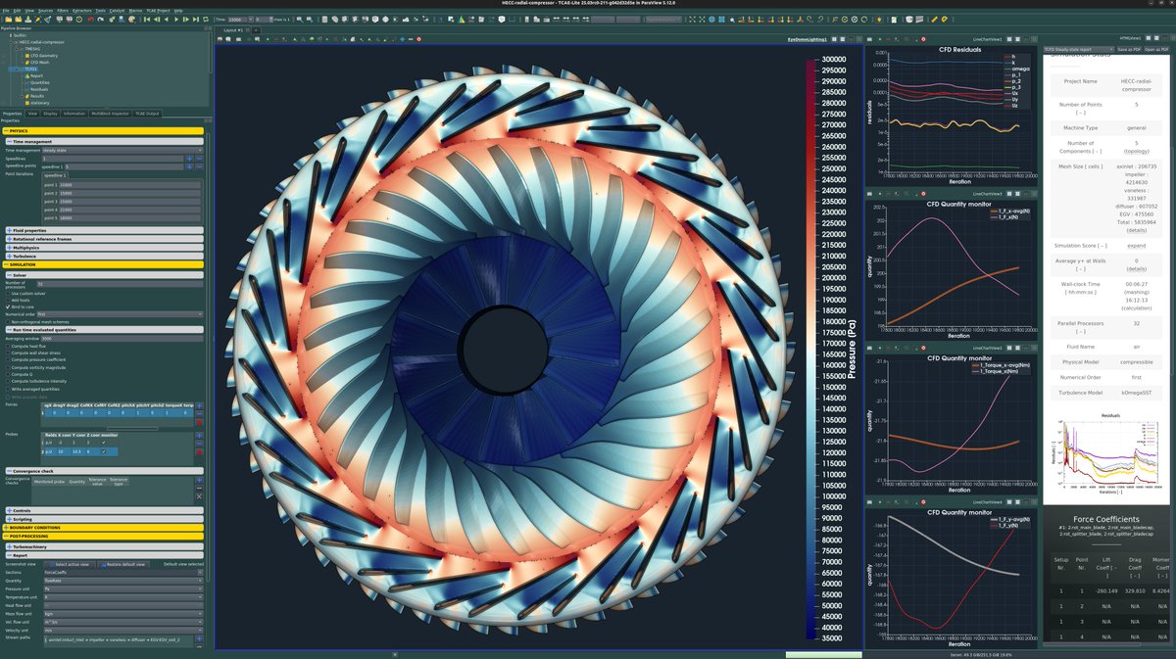Add a Forces row with plus icon
Viewport: 1176px width, 659px height.
pos(199,406)
